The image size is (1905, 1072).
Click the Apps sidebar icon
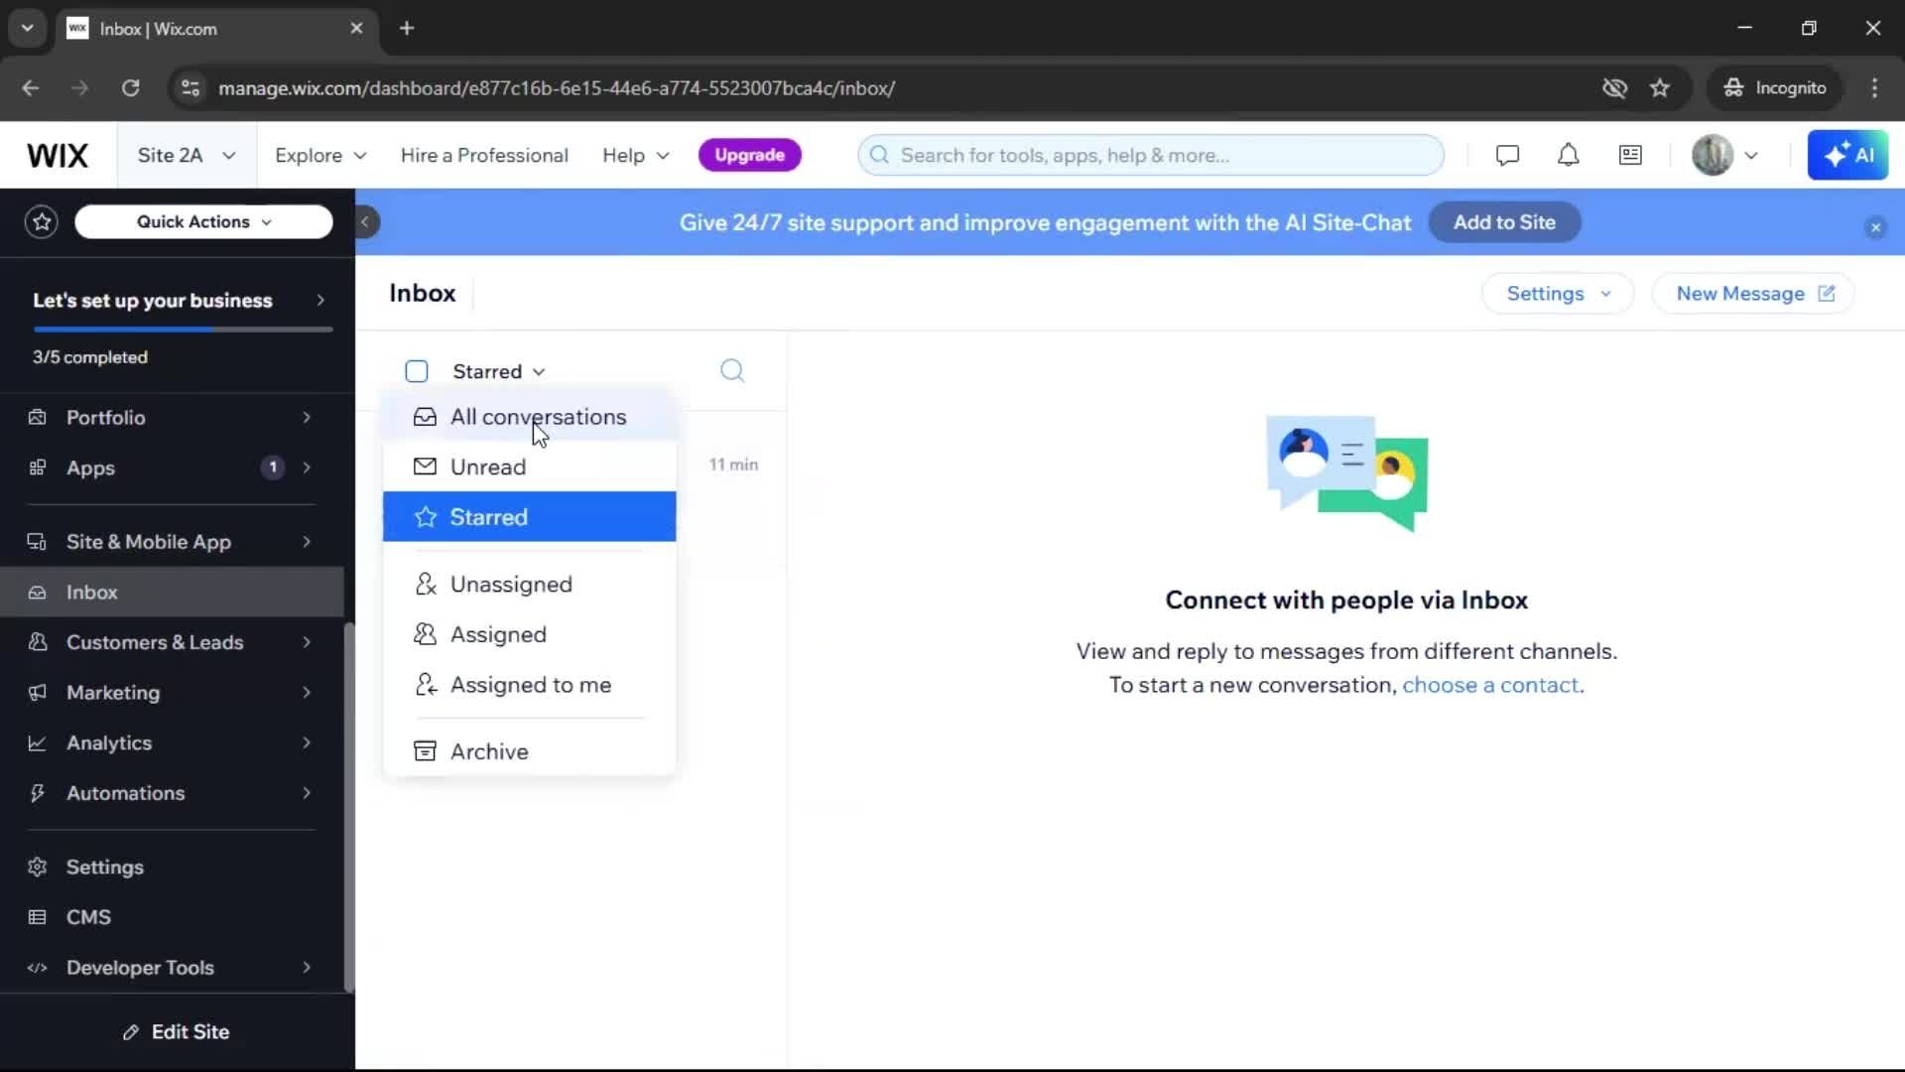click(x=38, y=468)
